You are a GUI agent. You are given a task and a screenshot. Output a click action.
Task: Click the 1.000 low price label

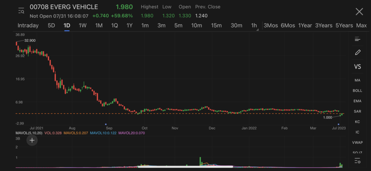click(x=328, y=117)
